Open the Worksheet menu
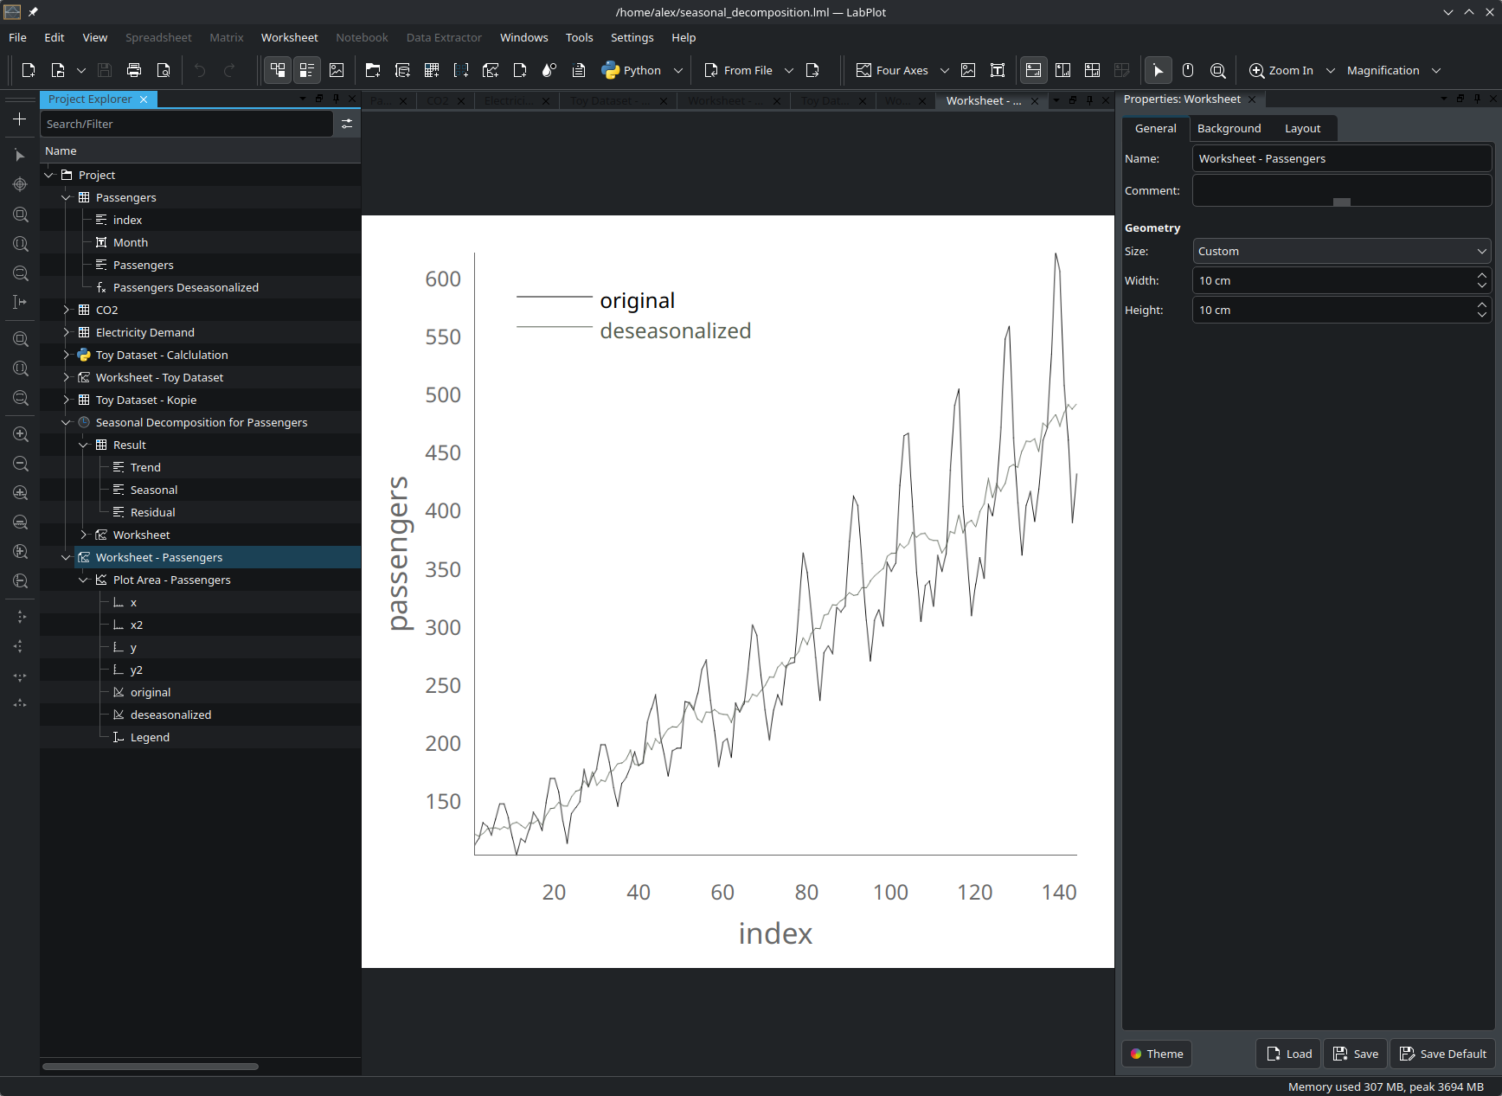This screenshot has width=1502, height=1096. coord(289,37)
